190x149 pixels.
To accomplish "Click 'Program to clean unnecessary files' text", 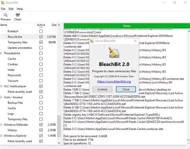I will pos(114,71).
